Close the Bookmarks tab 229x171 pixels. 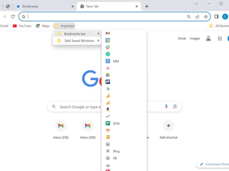click(73, 6)
